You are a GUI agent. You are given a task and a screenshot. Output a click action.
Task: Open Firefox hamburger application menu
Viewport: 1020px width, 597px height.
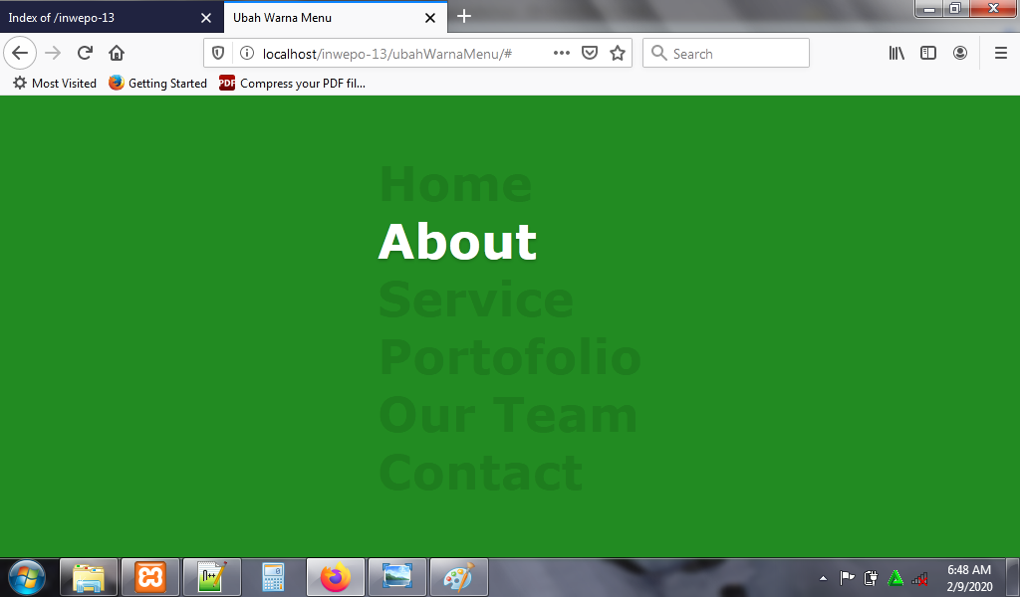[1001, 54]
